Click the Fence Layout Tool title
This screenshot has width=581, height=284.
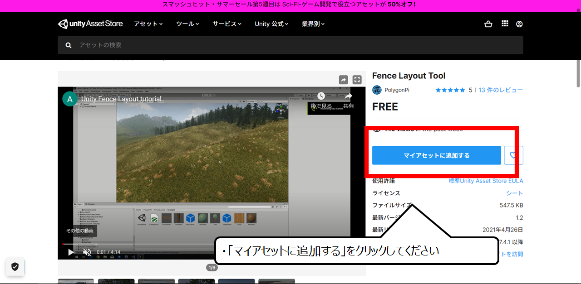(x=409, y=76)
